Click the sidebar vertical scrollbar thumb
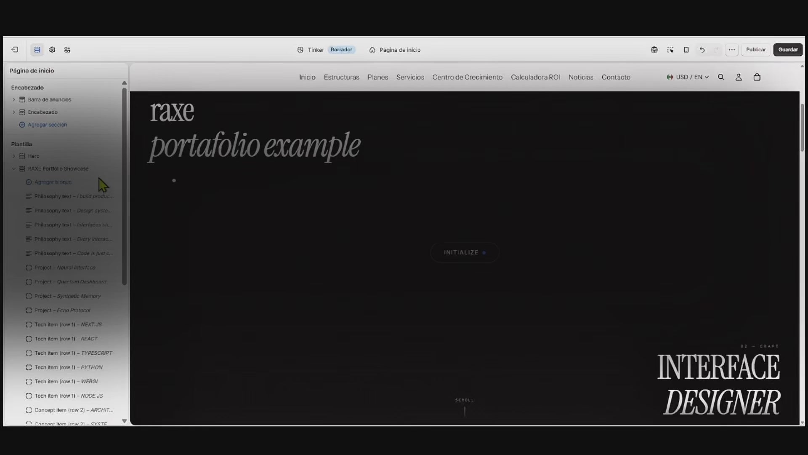 [124, 186]
